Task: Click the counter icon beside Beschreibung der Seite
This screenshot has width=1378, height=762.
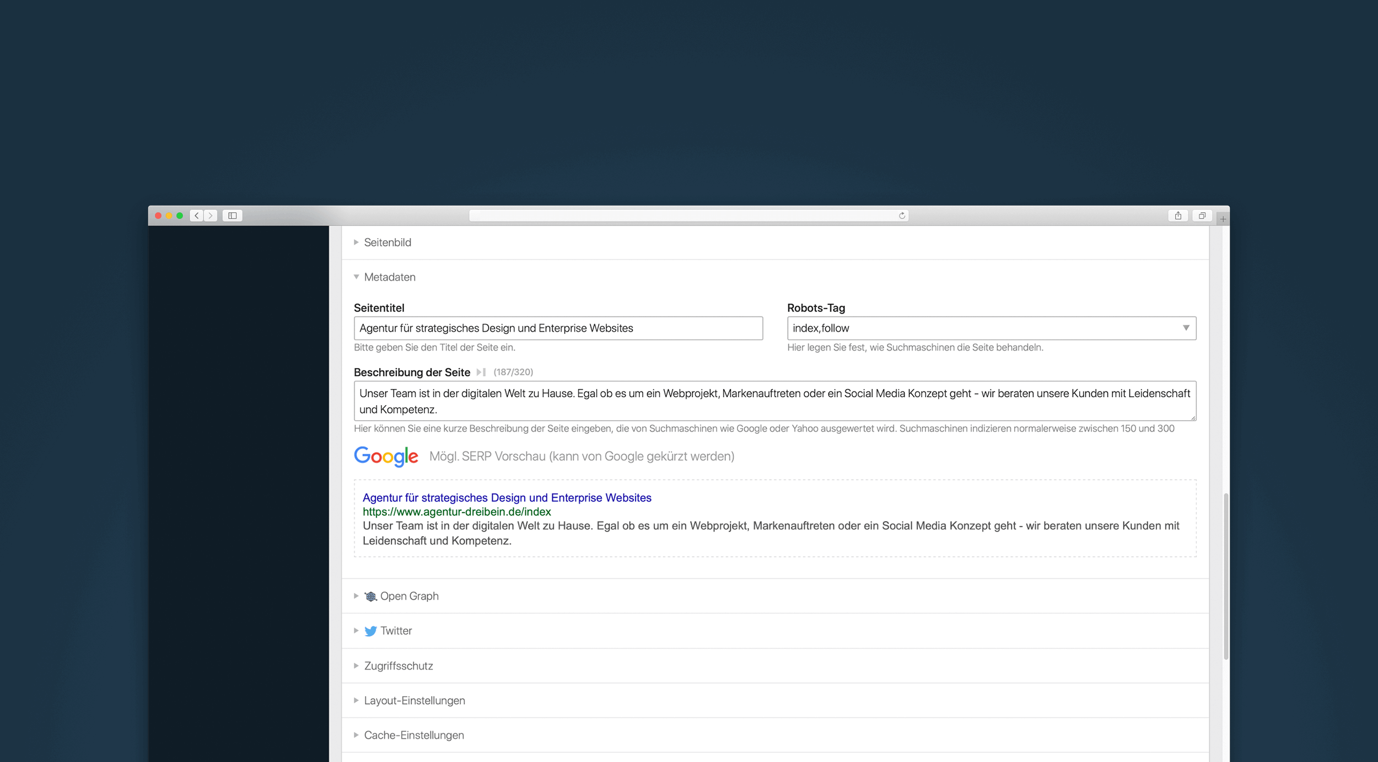Action: (x=480, y=372)
